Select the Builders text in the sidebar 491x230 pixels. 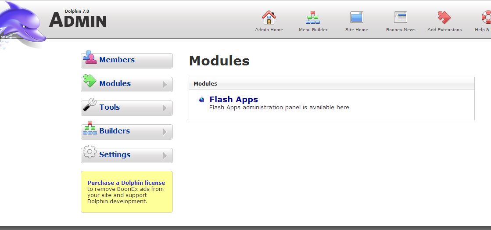click(x=114, y=131)
